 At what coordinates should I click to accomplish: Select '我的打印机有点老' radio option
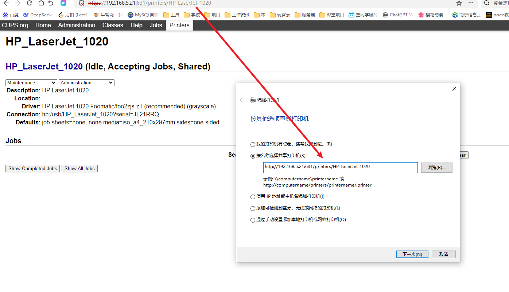point(253,144)
